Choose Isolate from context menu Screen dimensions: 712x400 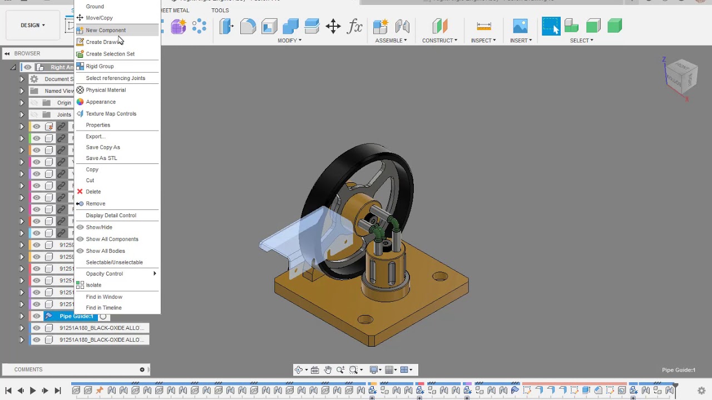click(x=117, y=285)
